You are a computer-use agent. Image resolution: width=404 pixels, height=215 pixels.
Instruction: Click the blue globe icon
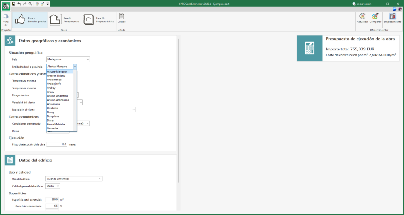pos(394,9)
